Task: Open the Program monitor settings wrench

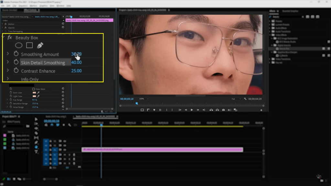Action: click(x=245, y=99)
